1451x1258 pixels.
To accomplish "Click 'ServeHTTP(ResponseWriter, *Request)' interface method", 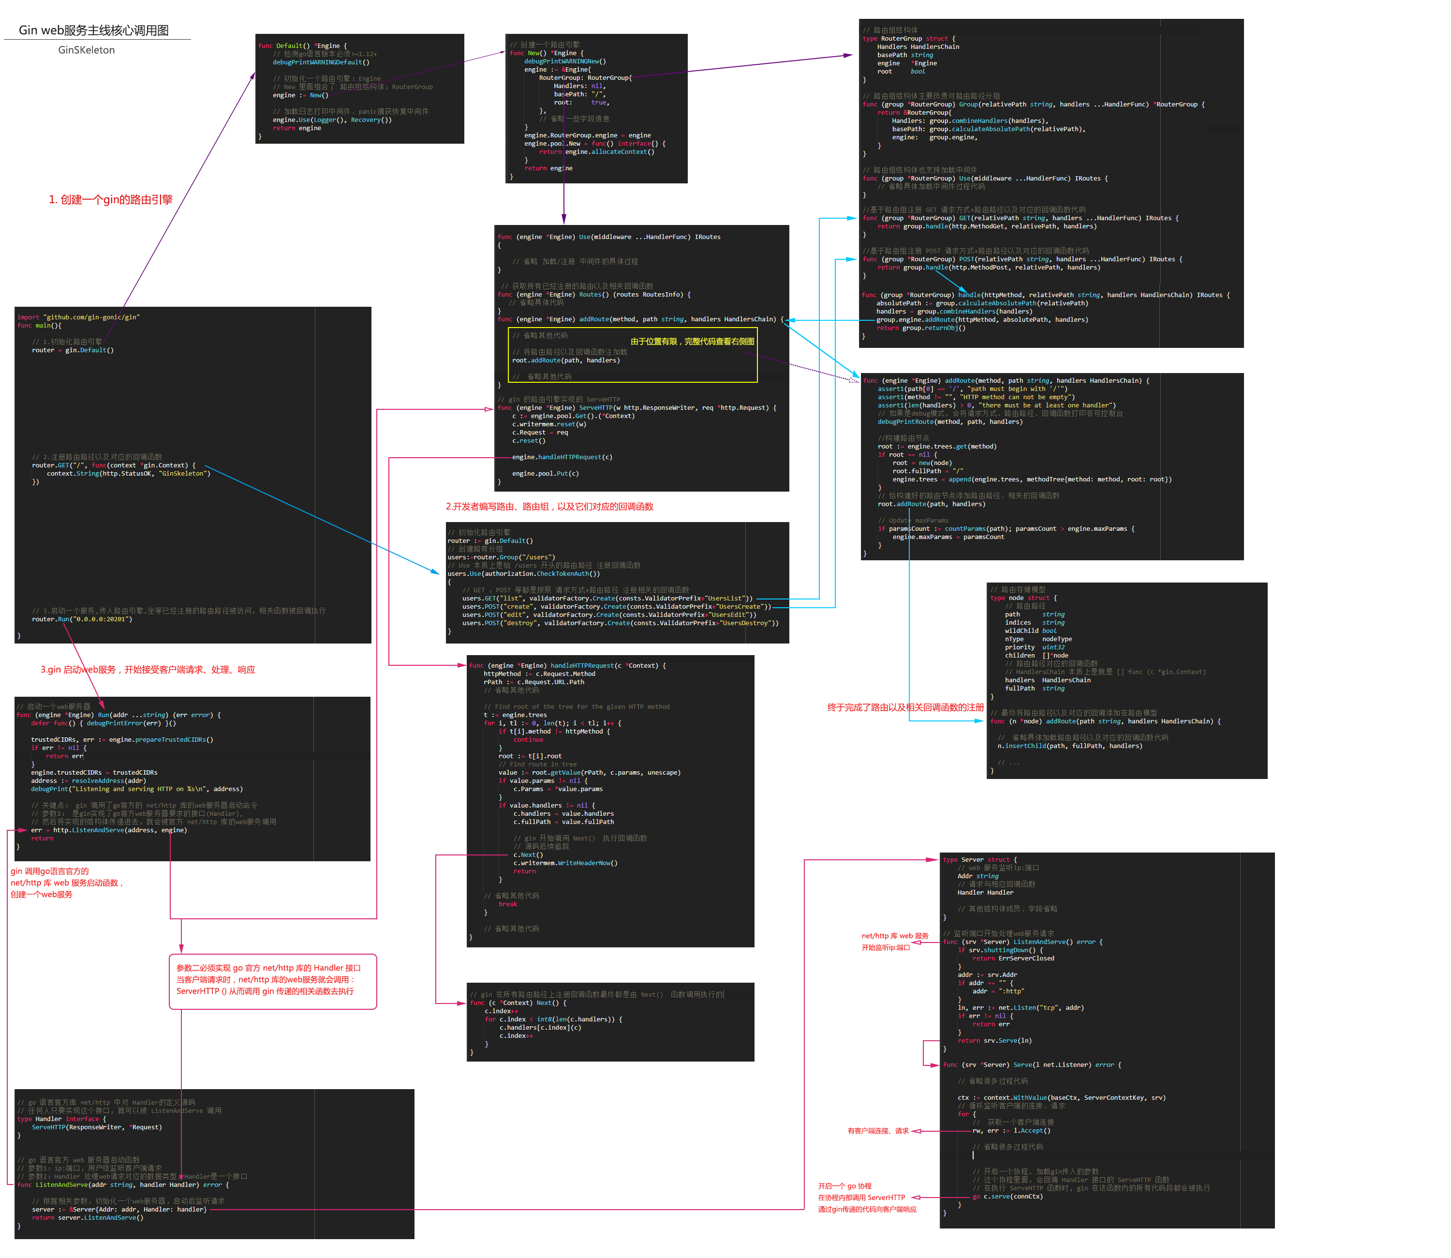I will point(97,1127).
